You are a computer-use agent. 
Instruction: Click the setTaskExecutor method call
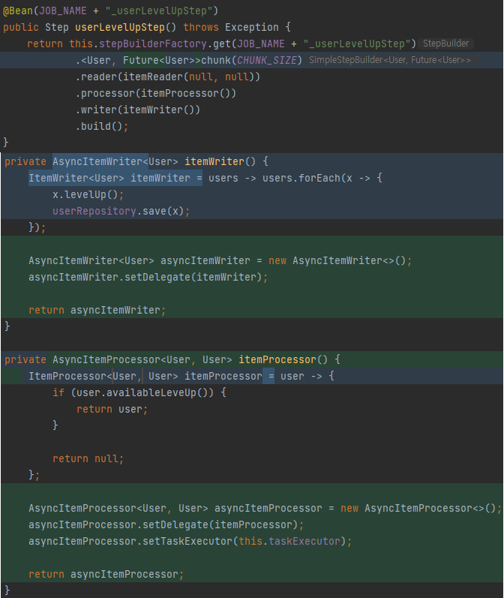click(187, 542)
